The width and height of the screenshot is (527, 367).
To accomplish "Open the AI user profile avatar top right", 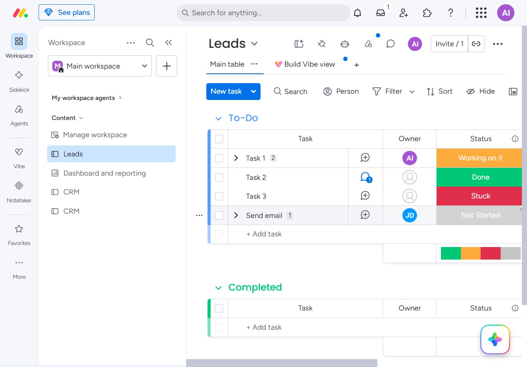I will (506, 13).
